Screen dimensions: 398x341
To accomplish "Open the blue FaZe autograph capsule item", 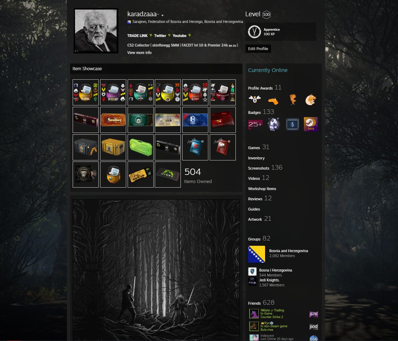I will (x=195, y=147).
